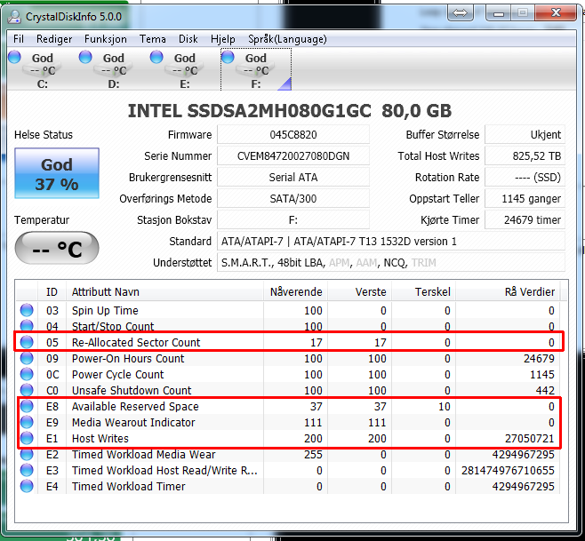
Task: Sort by Attributt Navn column header
Action: tap(164, 291)
